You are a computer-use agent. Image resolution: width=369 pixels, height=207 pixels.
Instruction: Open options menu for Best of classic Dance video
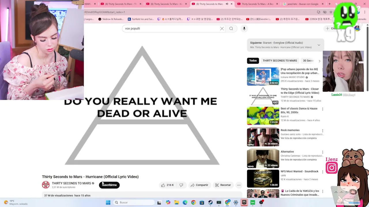[323, 109]
